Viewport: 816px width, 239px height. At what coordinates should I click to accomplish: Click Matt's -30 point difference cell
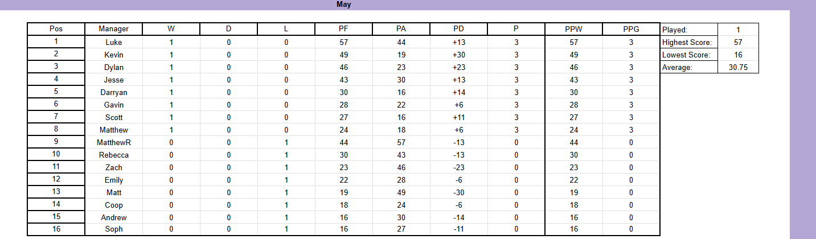[458, 192]
